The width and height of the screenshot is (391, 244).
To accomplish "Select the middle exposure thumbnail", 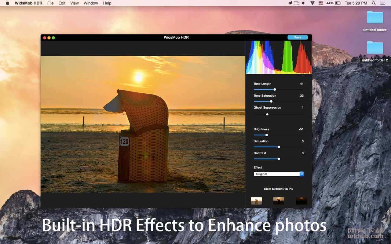I will (x=279, y=201).
